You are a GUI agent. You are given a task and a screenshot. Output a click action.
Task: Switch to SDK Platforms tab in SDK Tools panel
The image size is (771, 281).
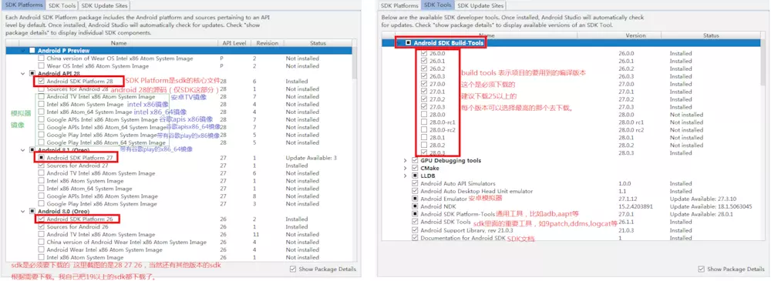399,5
